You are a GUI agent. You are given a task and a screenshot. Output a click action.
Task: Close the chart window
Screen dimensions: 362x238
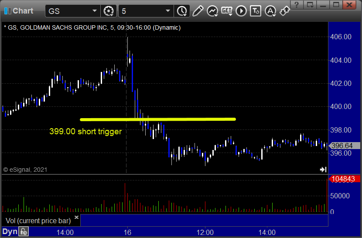(x=349, y=5)
